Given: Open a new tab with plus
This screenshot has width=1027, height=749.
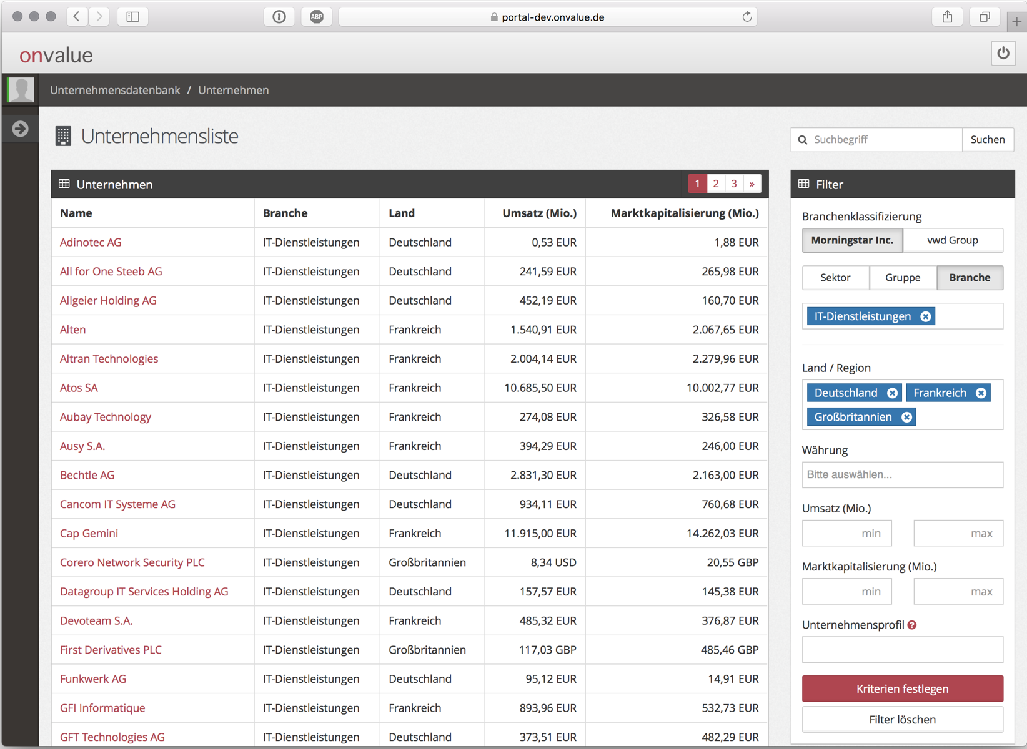Looking at the screenshot, I should click(1017, 22).
